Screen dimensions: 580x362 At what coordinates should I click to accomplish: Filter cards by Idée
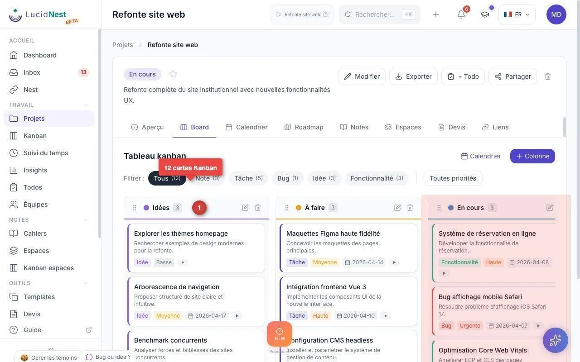click(x=324, y=178)
